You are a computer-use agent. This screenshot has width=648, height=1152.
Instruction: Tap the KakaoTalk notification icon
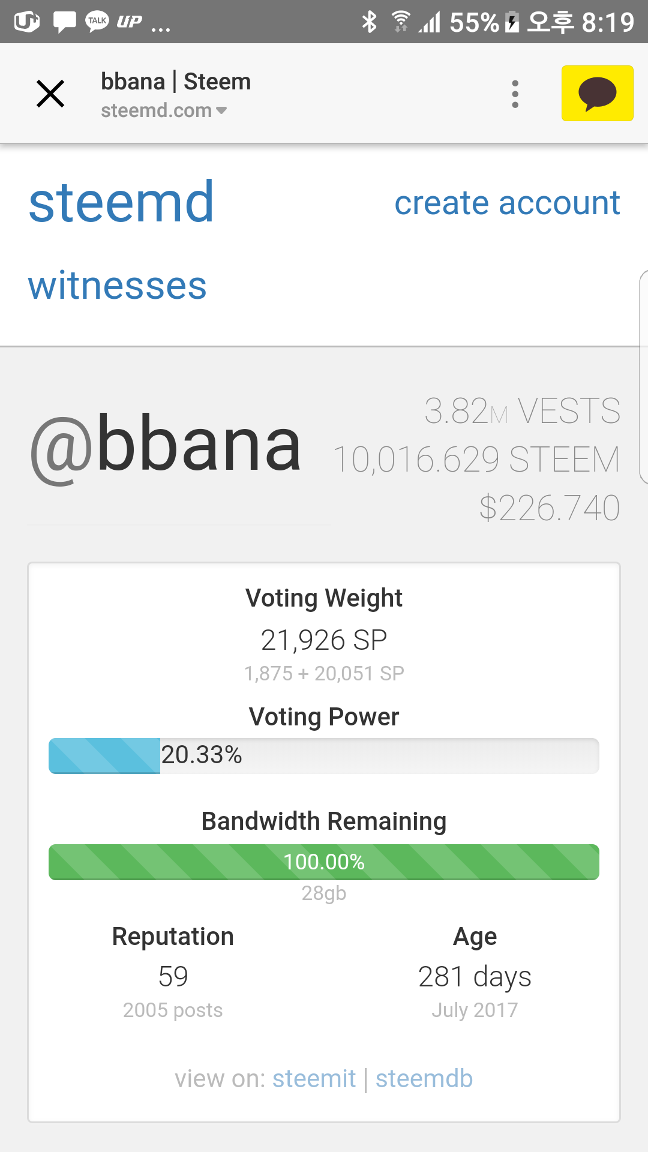(x=97, y=22)
